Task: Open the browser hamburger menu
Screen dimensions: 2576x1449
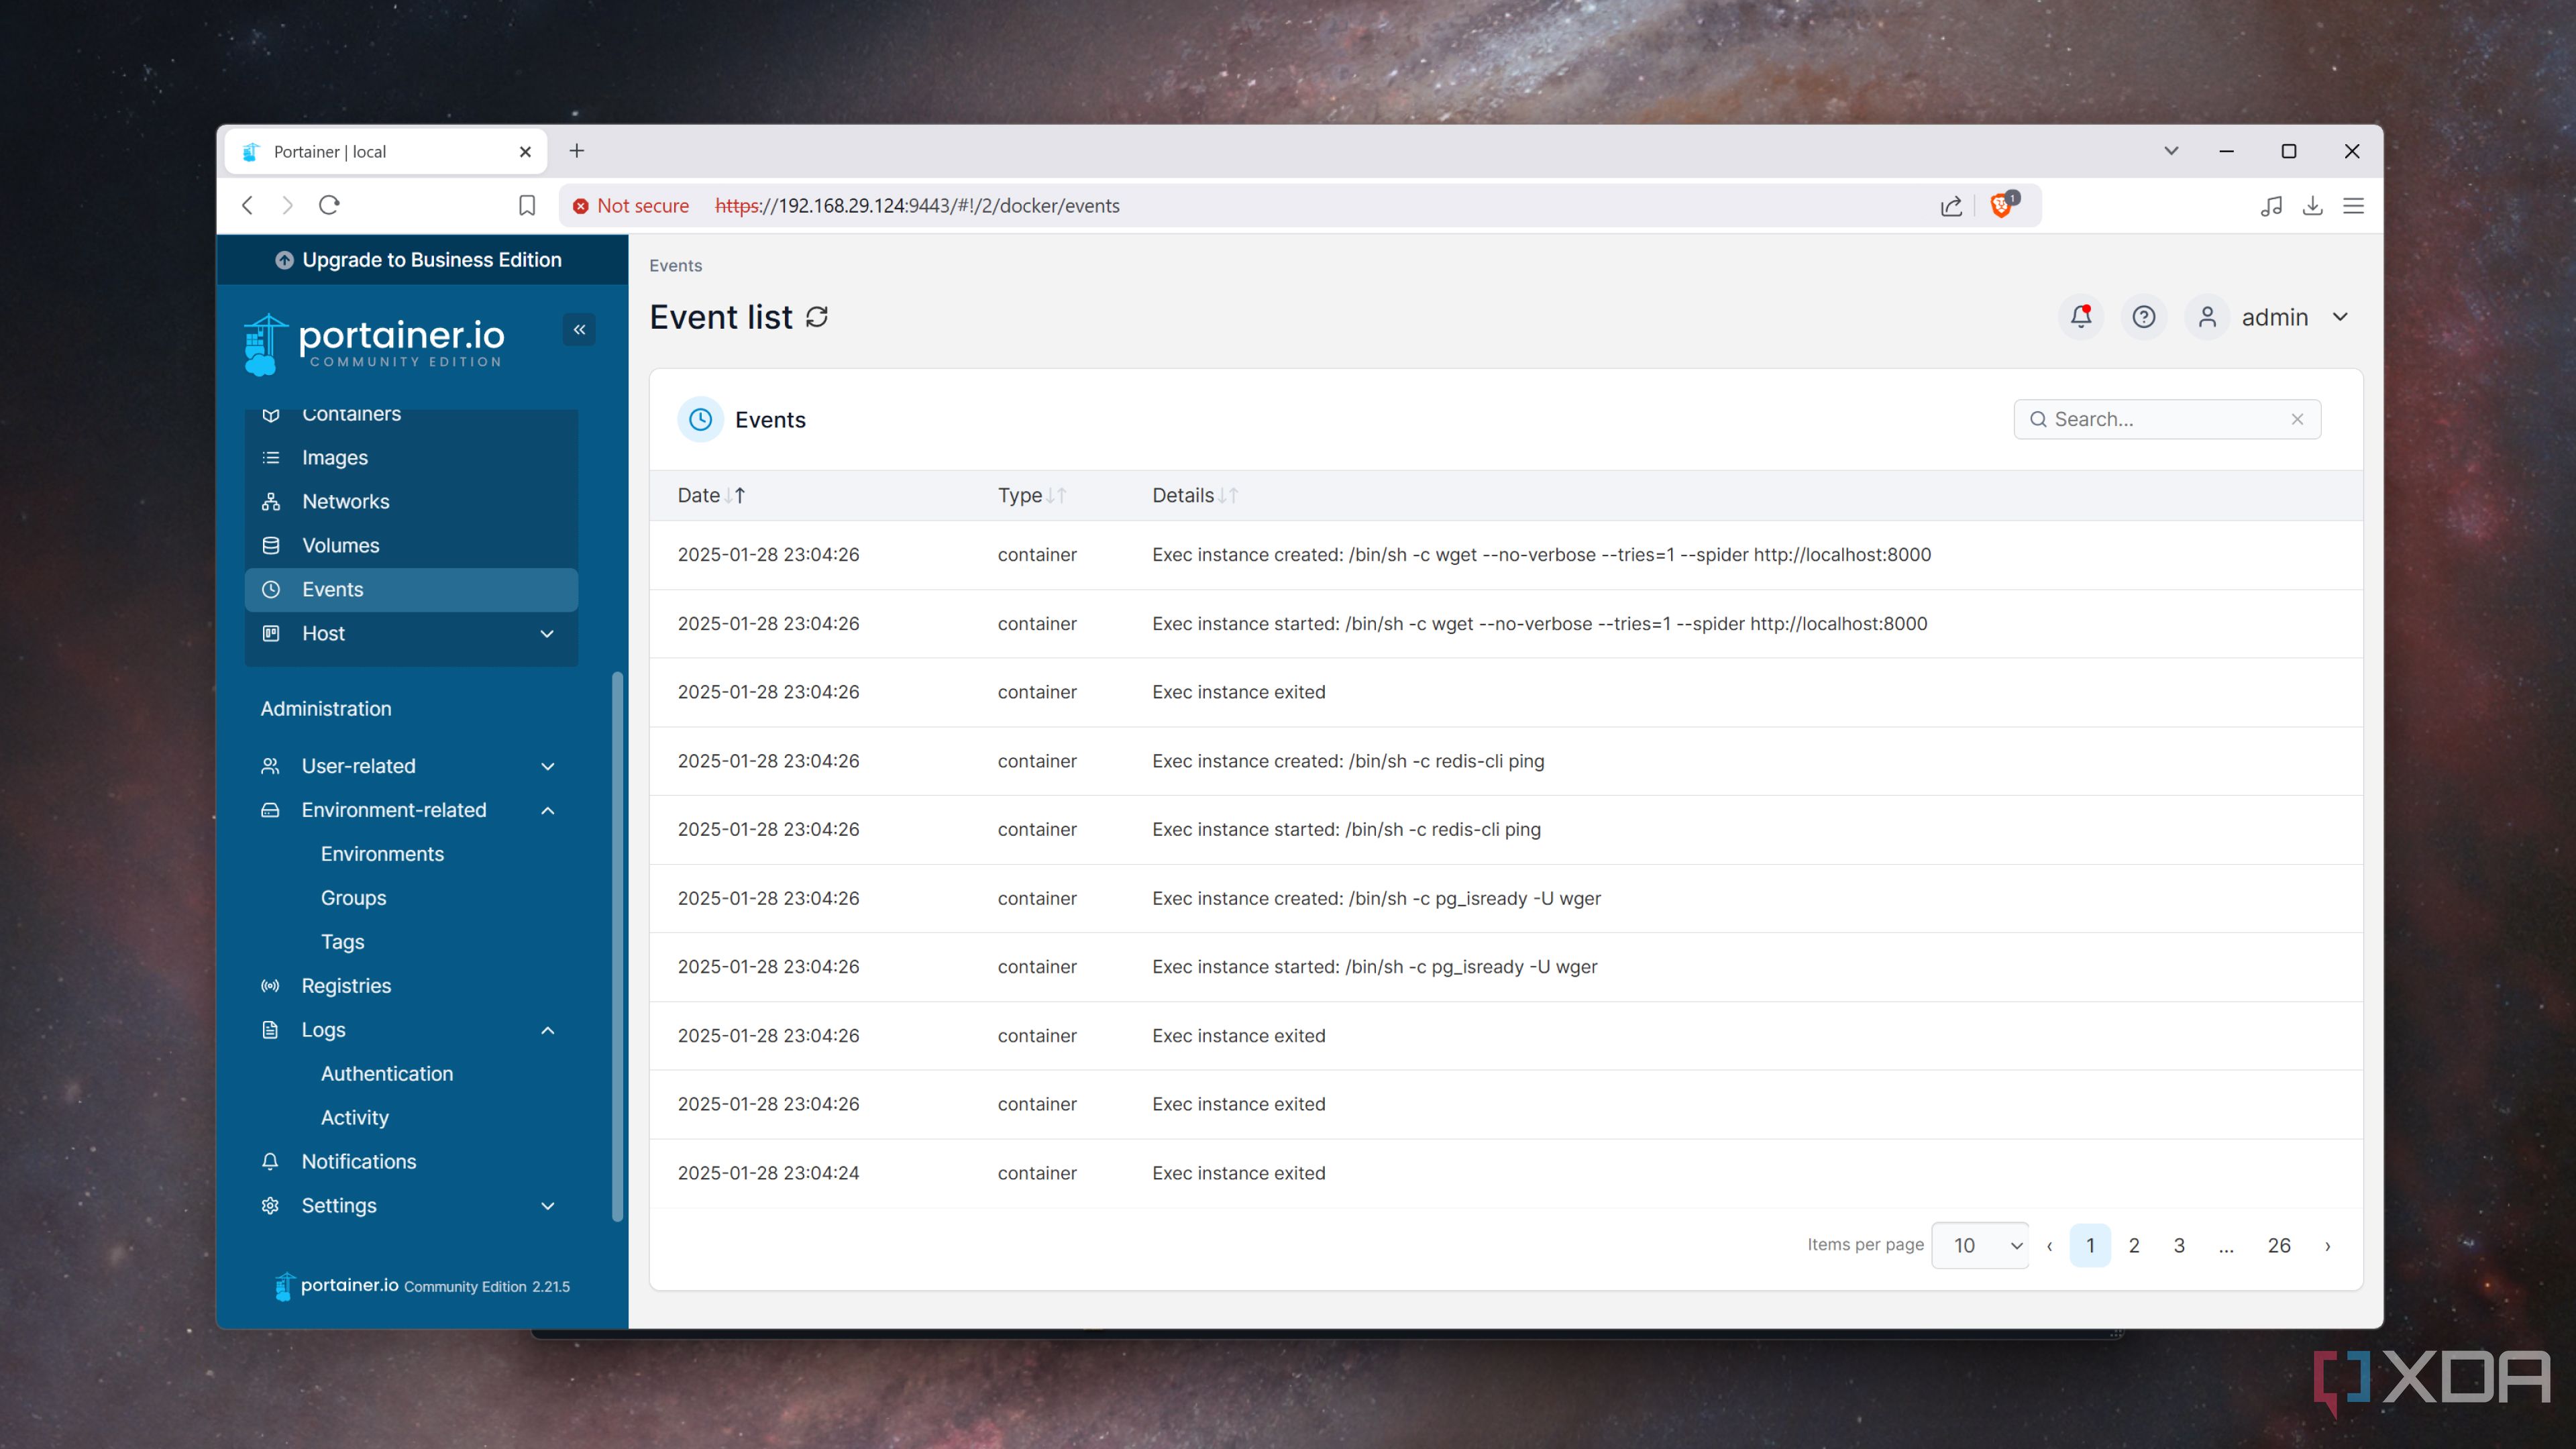Action: pos(2354,206)
